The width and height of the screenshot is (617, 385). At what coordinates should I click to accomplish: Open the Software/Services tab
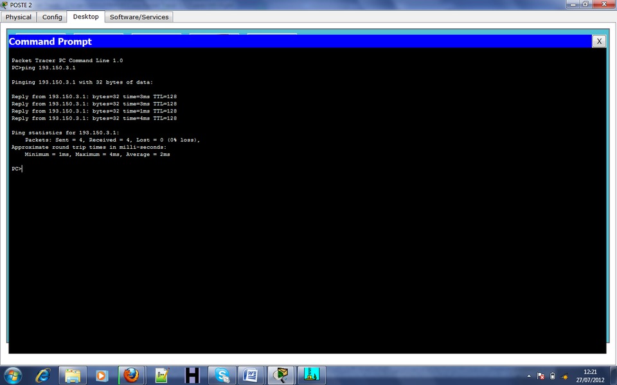point(139,17)
